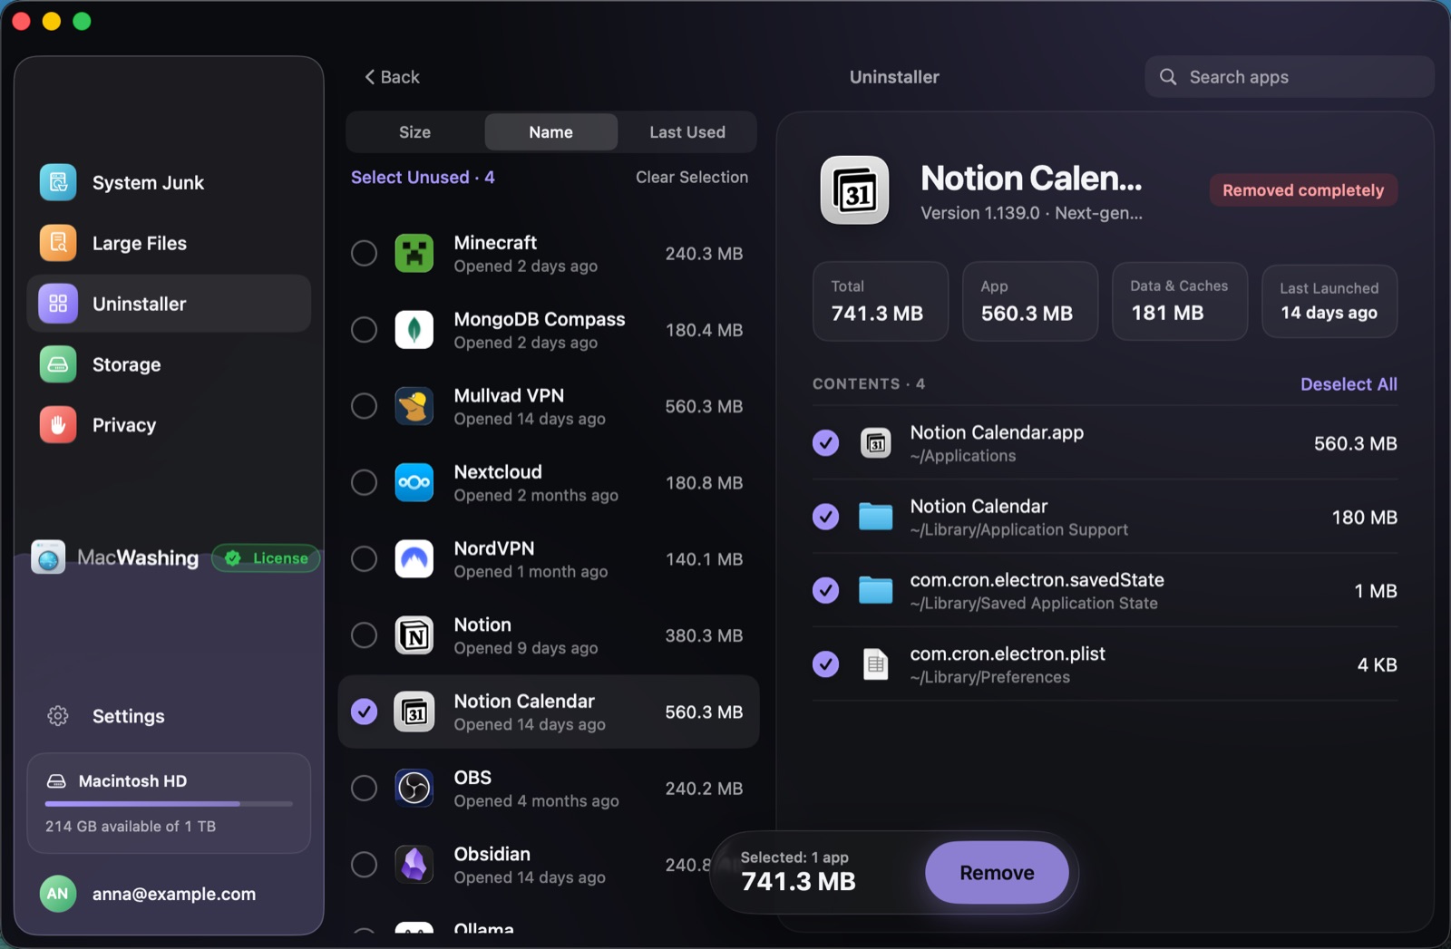Uncheck com.cron.electron.plist item
This screenshot has height=949, width=1451.
(x=825, y=664)
